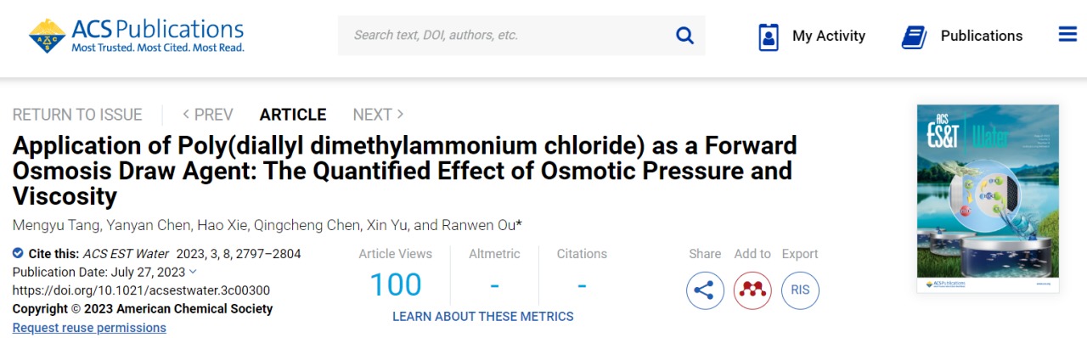
Task: Add article to Mendeley icon
Action: 752,290
